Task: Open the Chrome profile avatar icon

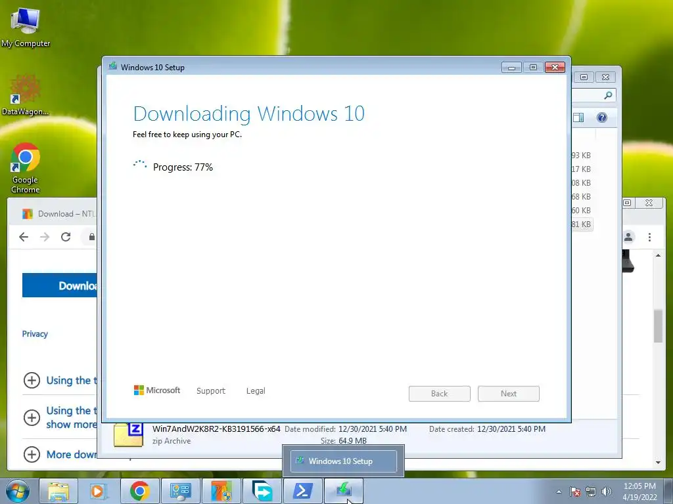Action: (628, 237)
